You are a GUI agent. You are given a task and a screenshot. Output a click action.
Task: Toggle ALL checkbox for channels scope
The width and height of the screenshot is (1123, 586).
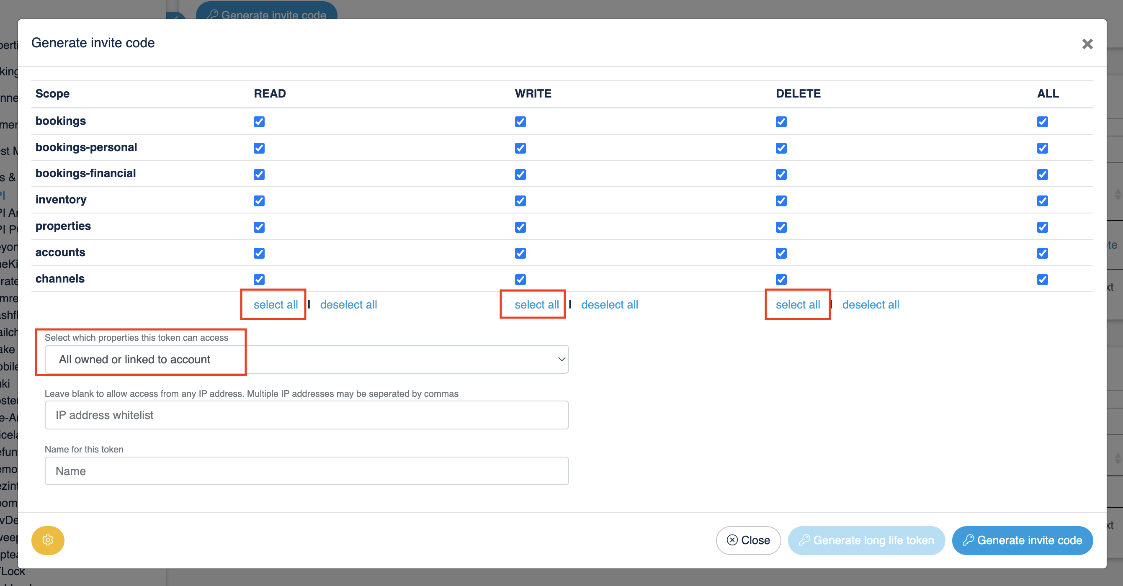pos(1042,279)
